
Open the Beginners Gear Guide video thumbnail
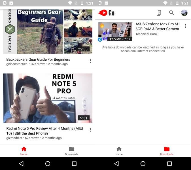point(48,32)
